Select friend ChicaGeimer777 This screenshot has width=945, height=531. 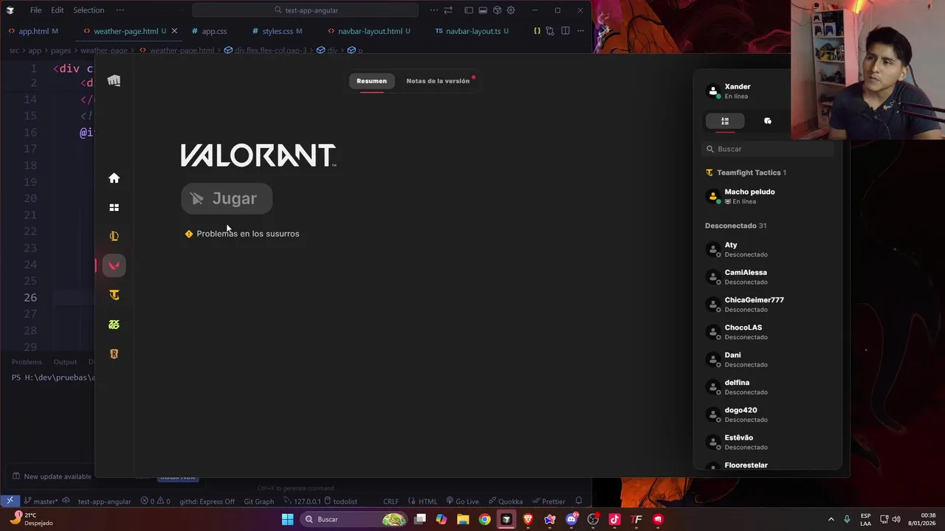[x=768, y=305]
